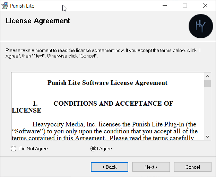Minimize the Punish Lite installer window
216x177 pixels.
[x=165, y=6]
